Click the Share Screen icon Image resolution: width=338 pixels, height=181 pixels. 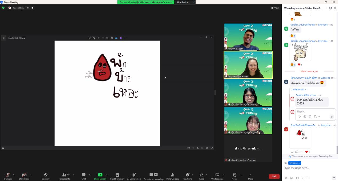[x=100, y=175]
